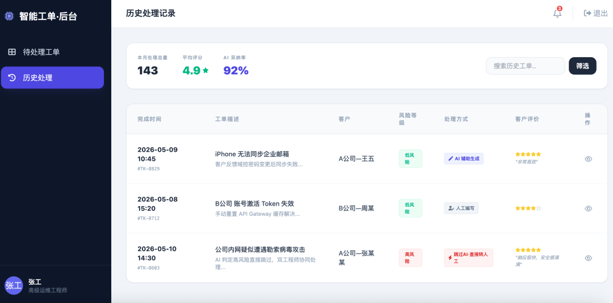View details eye icon for TK-8712
Image resolution: width=613 pixels, height=303 pixels.
coord(588,208)
